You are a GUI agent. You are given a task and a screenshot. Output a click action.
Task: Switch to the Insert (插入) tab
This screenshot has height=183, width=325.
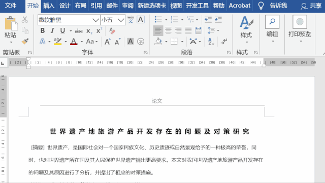click(49, 6)
